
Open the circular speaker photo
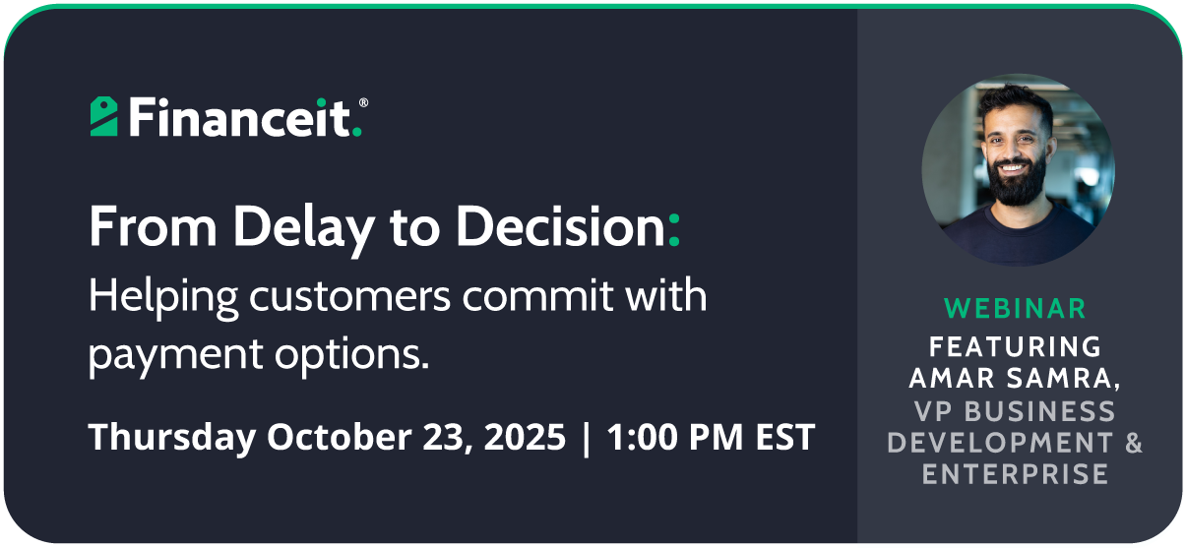(x=1018, y=170)
